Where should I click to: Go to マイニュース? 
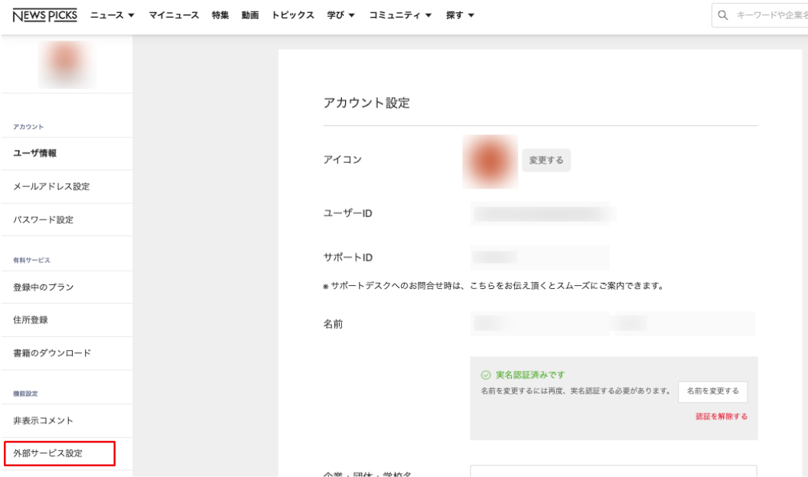(x=174, y=15)
